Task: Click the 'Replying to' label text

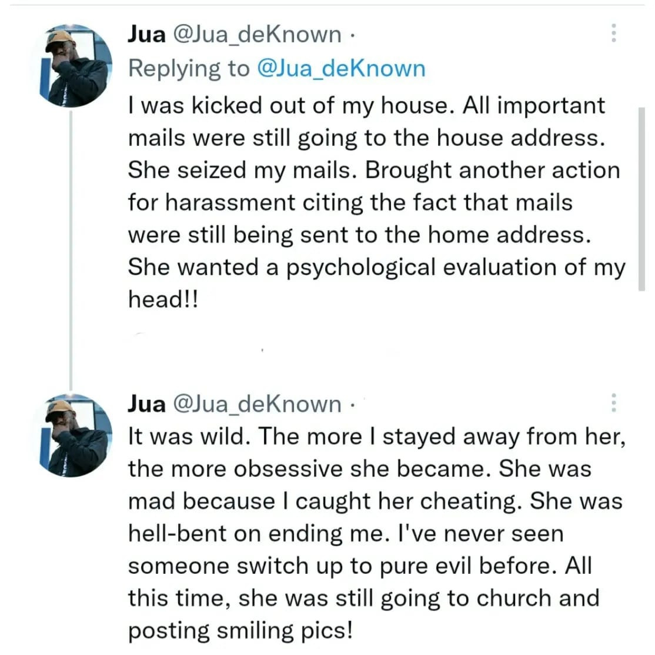Action: (189, 68)
